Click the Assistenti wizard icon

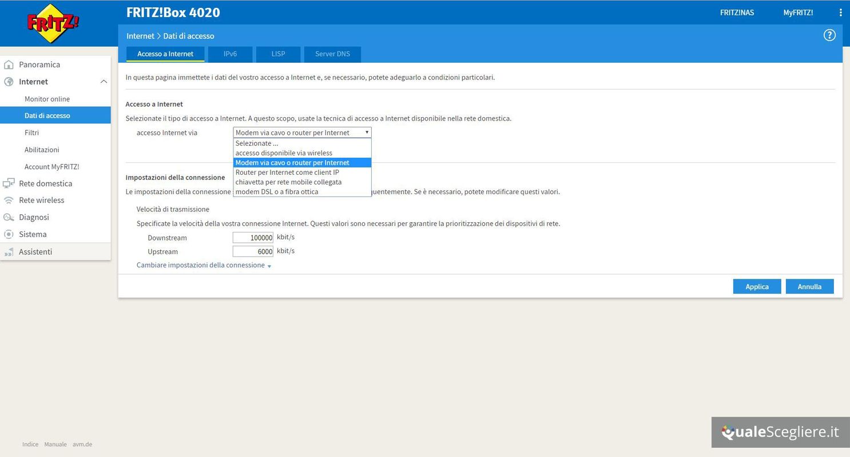pos(9,252)
